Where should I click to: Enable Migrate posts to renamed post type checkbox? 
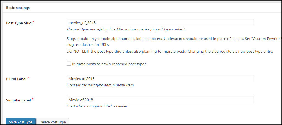69,64
